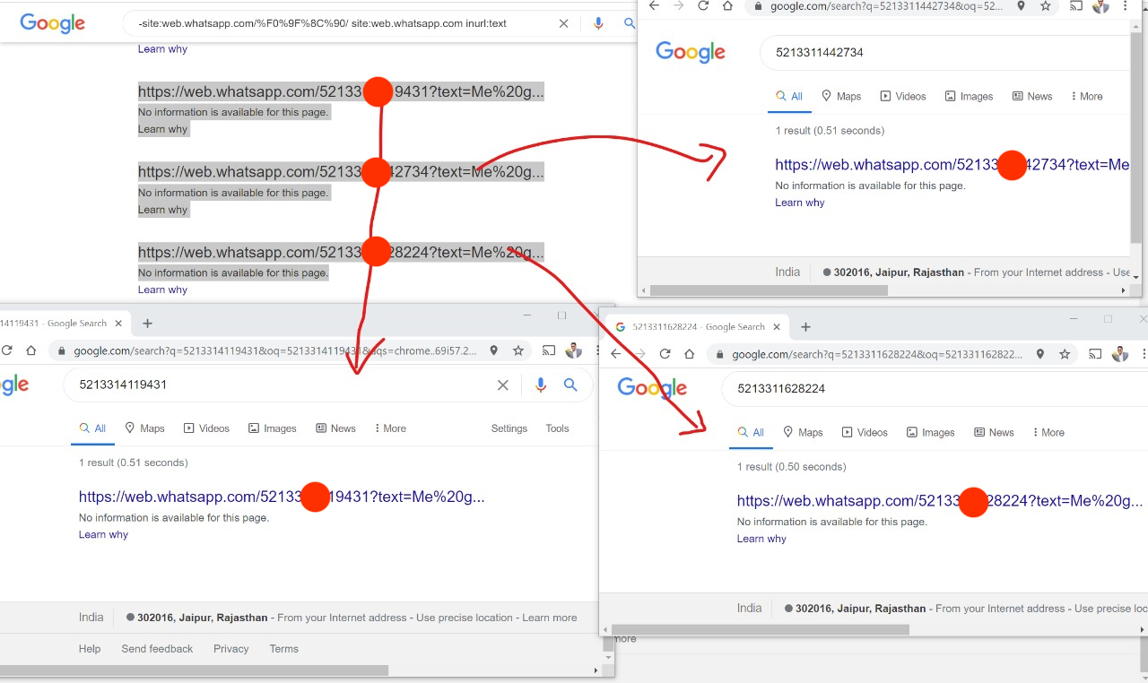Expand the More menu in the 5213314119431 window
This screenshot has height=683, width=1148.
(390, 428)
